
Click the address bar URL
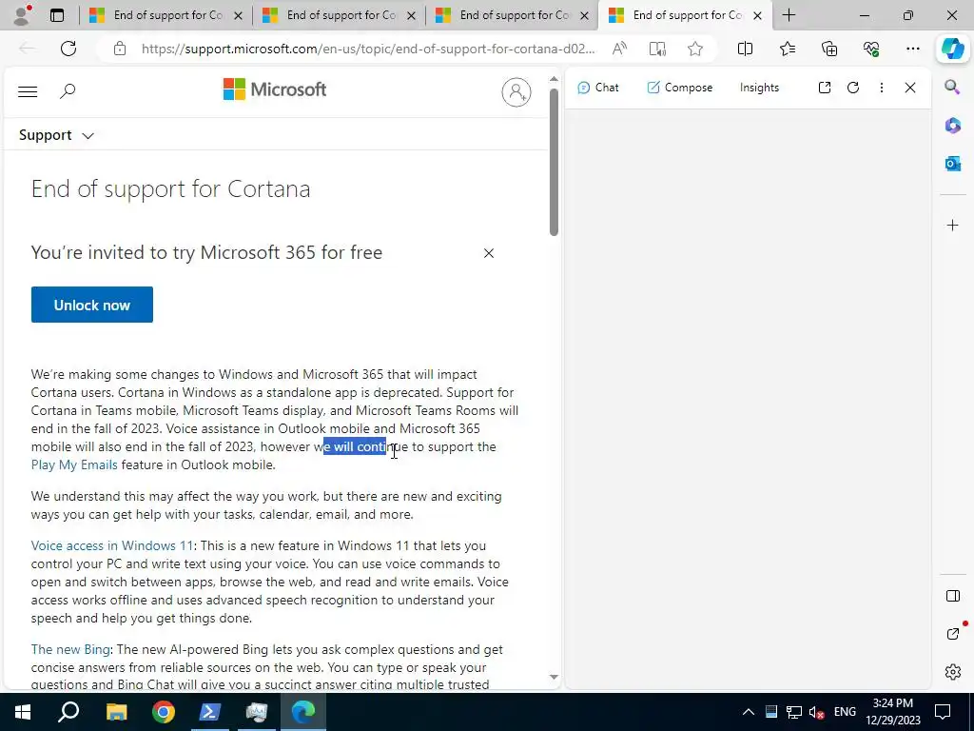(368, 49)
